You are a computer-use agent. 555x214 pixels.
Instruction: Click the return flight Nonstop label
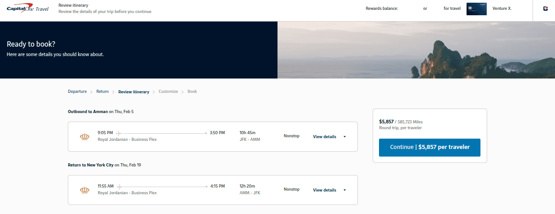[291, 189]
